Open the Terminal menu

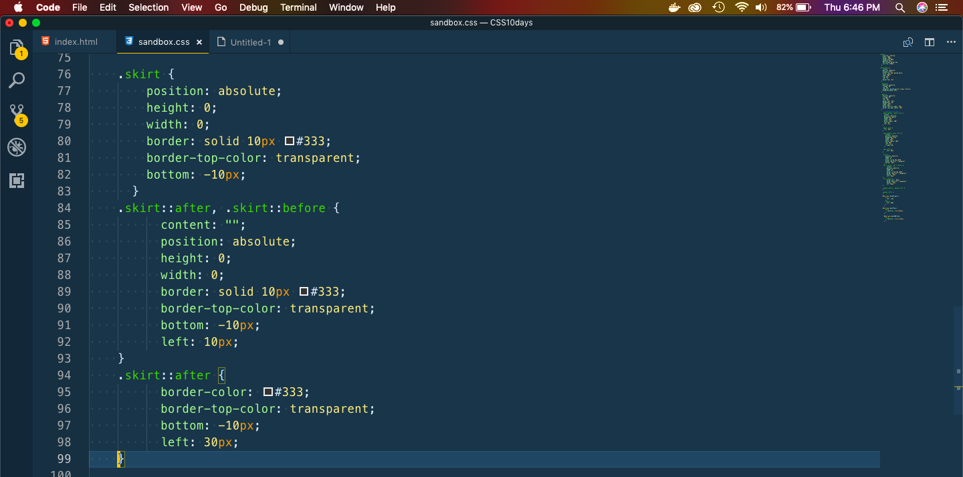click(x=298, y=7)
